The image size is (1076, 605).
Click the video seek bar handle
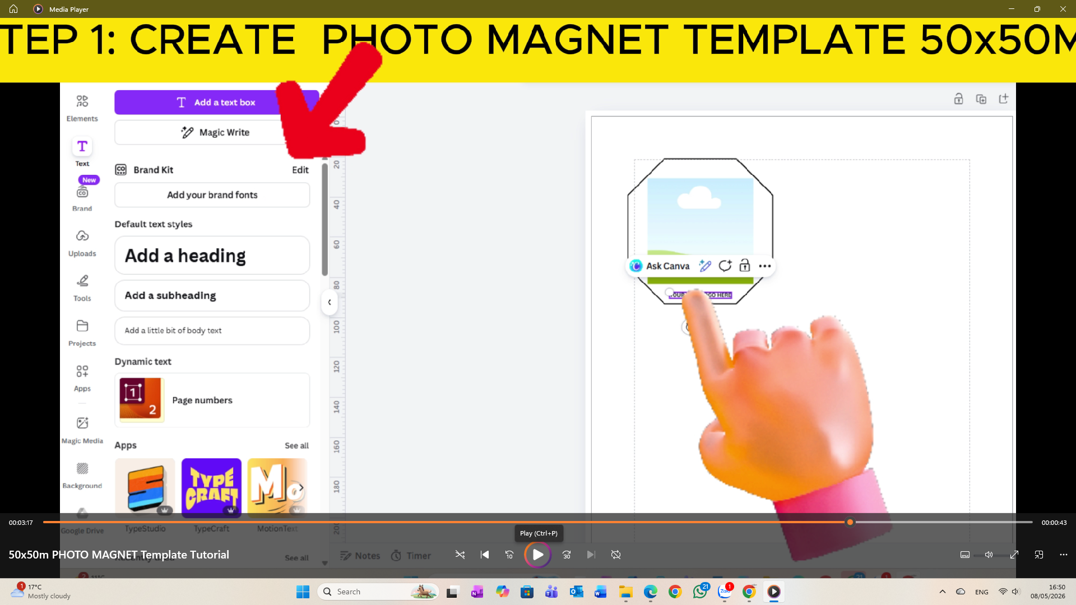click(850, 522)
